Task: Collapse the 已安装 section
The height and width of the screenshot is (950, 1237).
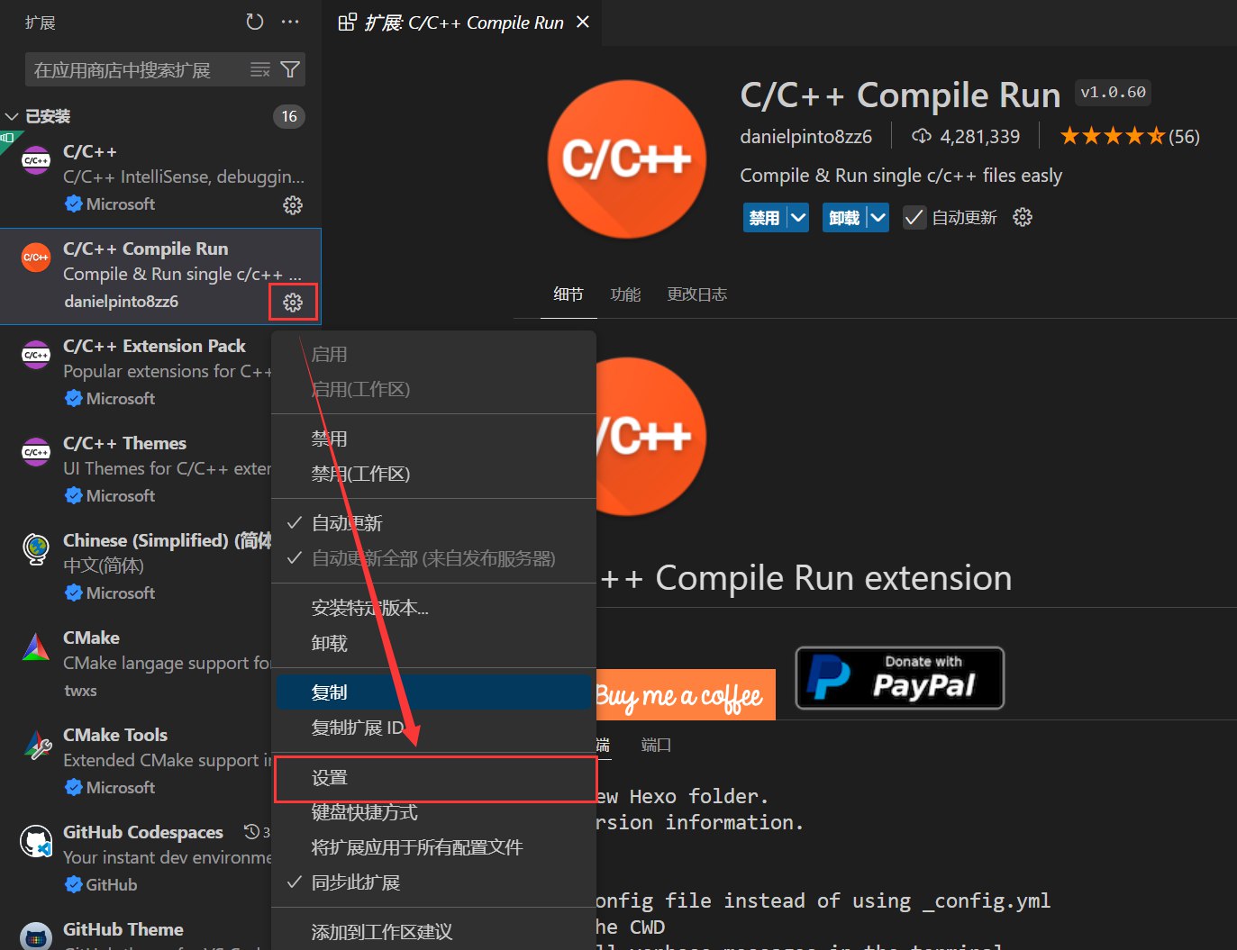Action: click(12, 116)
